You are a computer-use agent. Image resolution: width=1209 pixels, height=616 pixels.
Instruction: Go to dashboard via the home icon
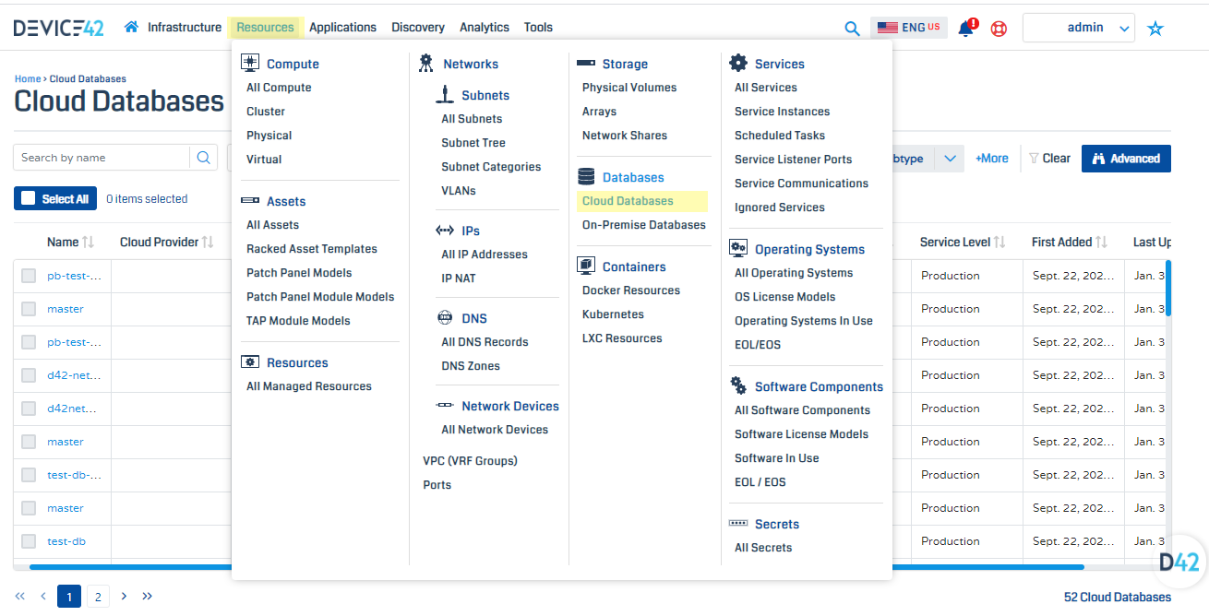coord(132,27)
